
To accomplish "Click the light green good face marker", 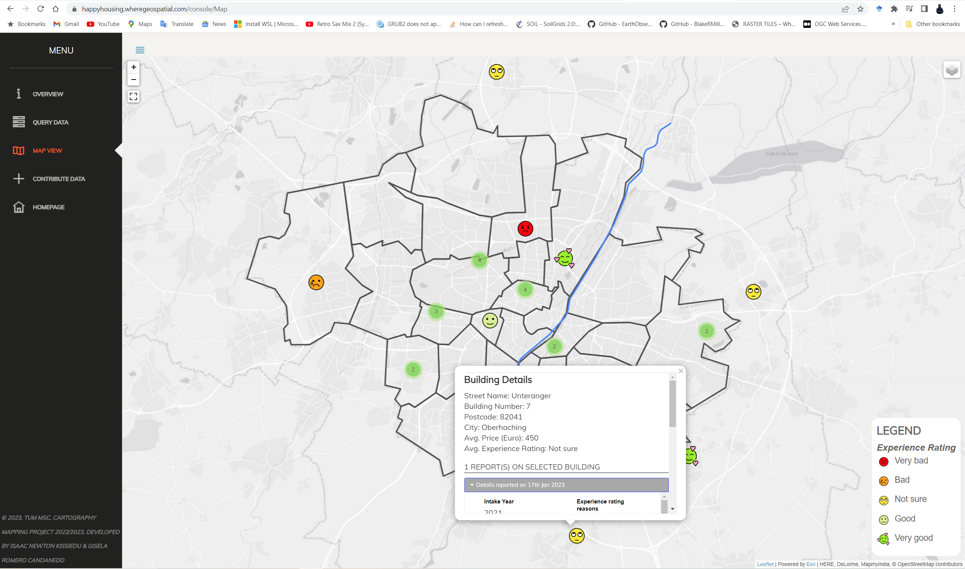I will (x=490, y=321).
